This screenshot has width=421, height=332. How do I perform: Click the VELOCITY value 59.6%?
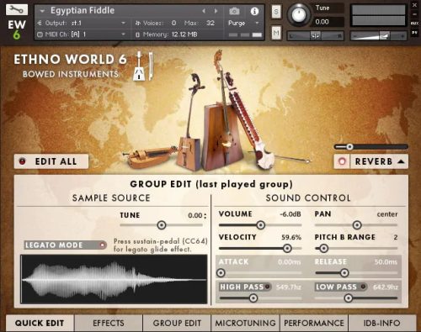[x=291, y=238]
